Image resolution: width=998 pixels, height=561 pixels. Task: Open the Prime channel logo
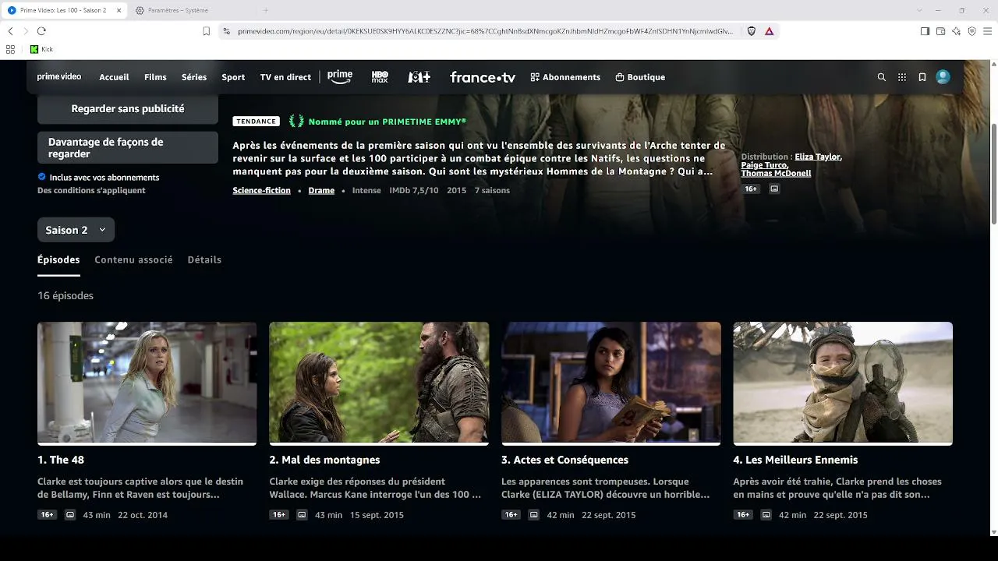340,77
